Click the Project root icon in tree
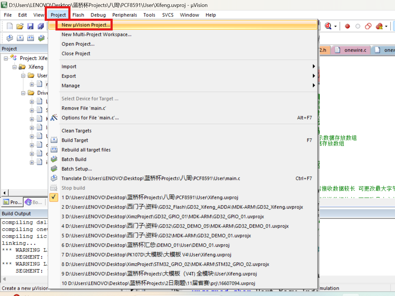Screen dimensions: 395x296 pyautogui.click(x=14, y=58)
